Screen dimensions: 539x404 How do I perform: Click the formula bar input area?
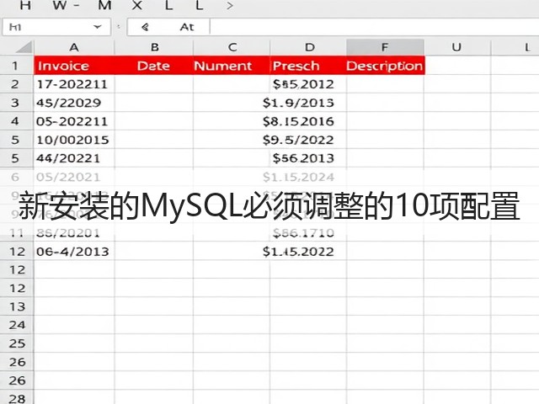click(374, 27)
